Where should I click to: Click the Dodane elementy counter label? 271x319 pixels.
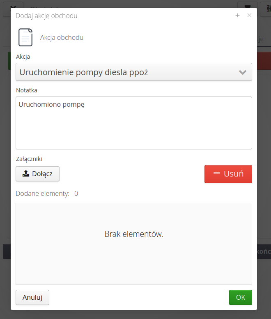(42, 193)
